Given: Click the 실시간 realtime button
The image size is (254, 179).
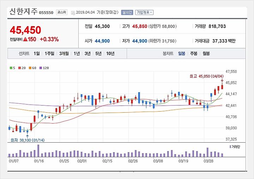Looking at the screenshot, I should 127,12.
